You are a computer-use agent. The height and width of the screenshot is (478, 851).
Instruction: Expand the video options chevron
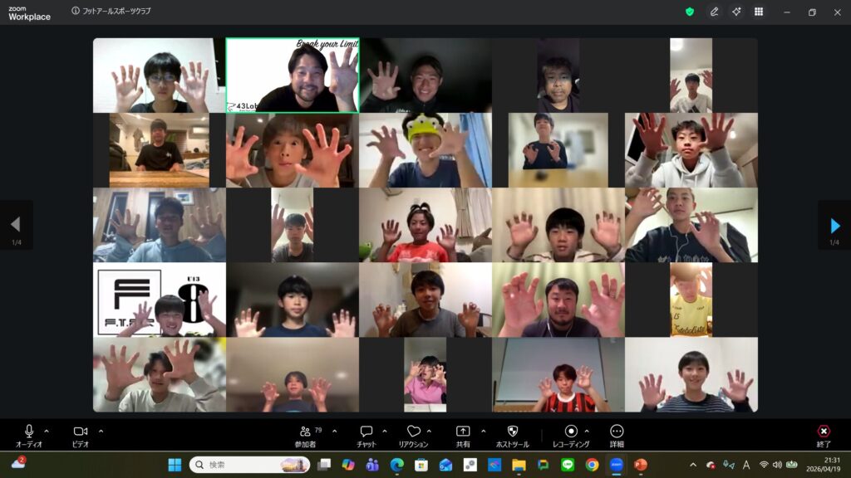101,431
